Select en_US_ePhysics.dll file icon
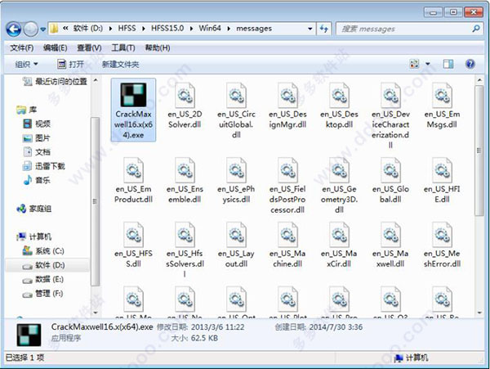The height and width of the screenshot is (369, 490). pyautogui.click(x=236, y=170)
